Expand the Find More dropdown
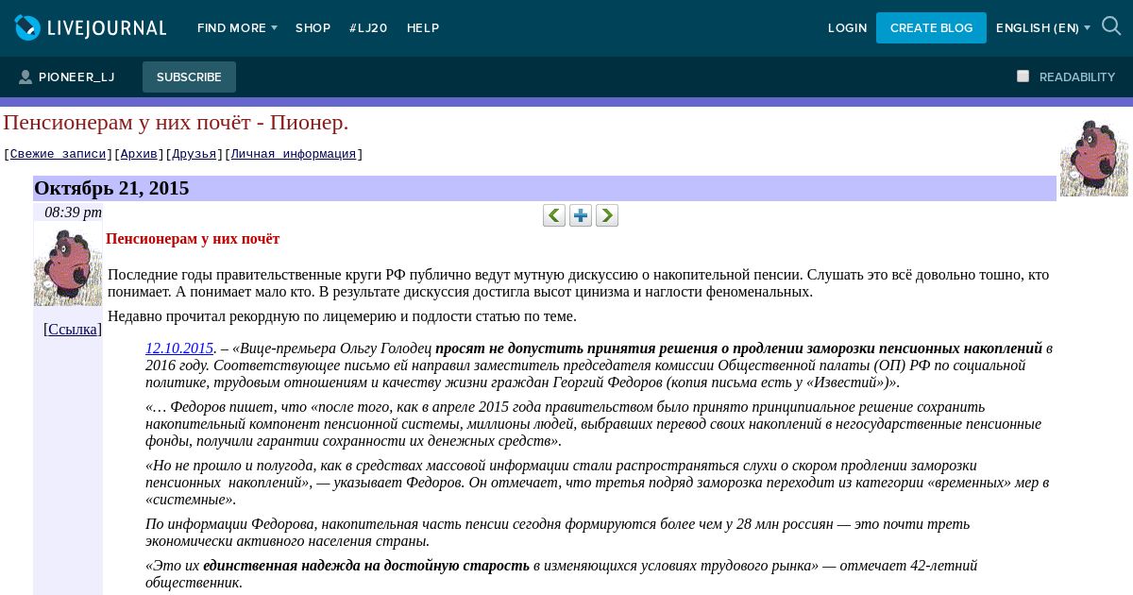 click(x=237, y=28)
